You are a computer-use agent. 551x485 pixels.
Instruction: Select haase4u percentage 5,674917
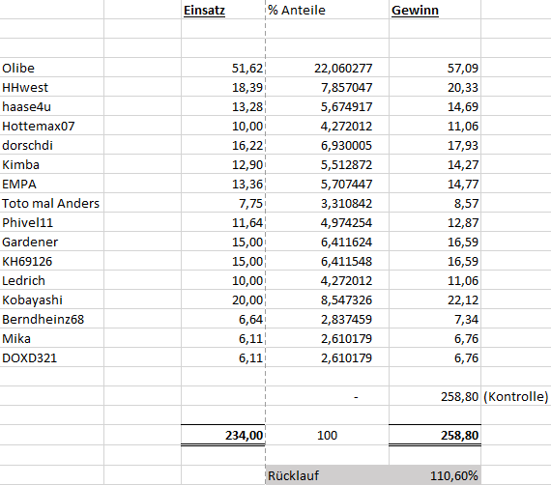pyautogui.click(x=327, y=106)
